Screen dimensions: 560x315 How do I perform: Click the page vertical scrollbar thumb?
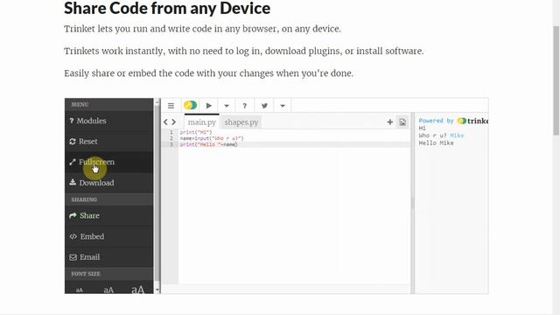(556, 80)
